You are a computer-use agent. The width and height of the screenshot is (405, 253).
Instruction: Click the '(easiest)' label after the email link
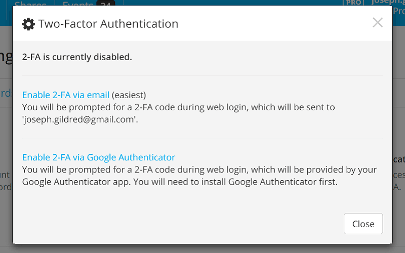pos(129,95)
